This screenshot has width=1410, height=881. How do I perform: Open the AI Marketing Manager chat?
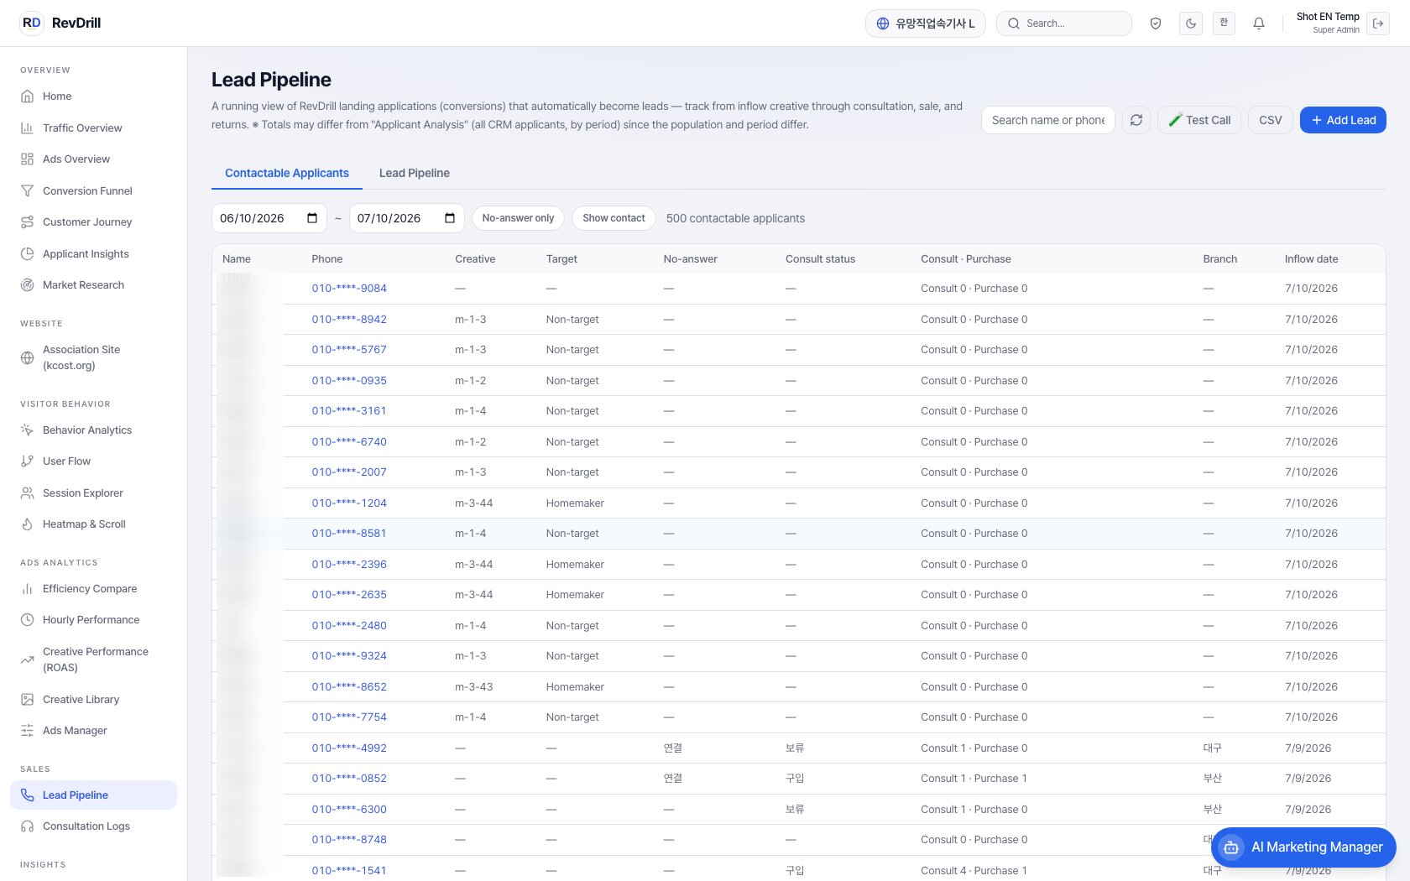pos(1303,847)
